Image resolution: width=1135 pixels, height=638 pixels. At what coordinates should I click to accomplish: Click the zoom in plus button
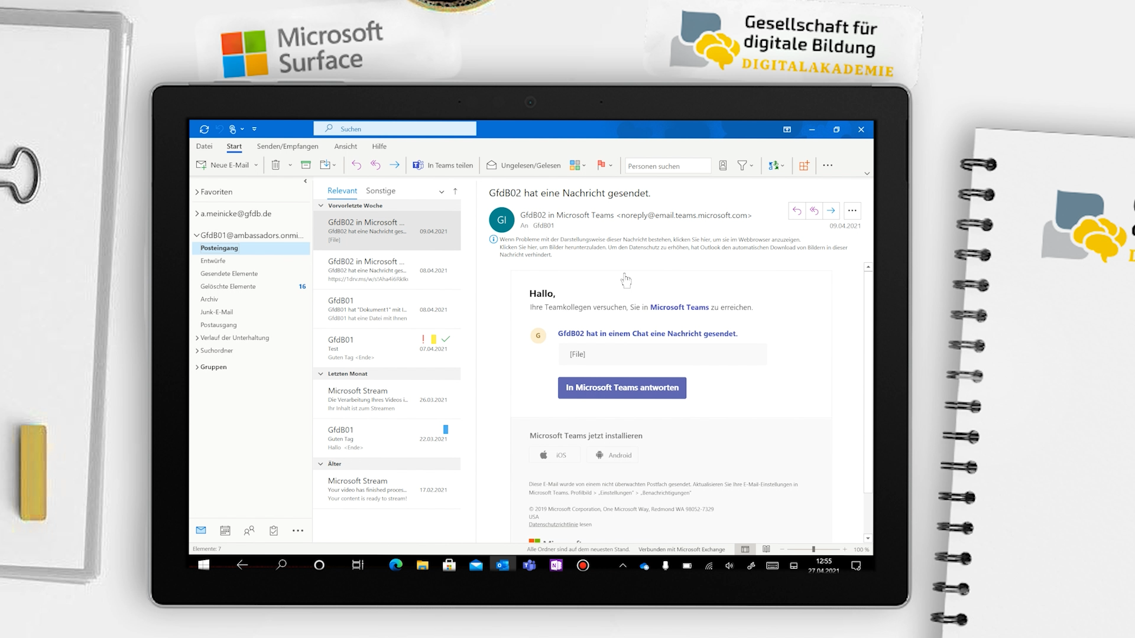pyautogui.click(x=845, y=549)
